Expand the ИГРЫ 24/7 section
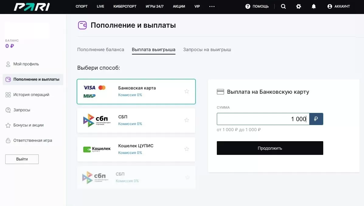This screenshot has width=364, height=206. pos(154,6)
